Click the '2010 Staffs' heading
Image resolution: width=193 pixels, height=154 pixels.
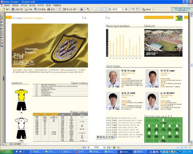[x=113, y=67]
